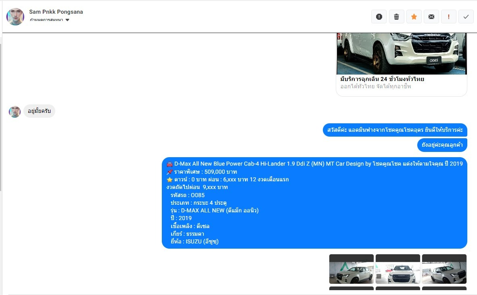477x295 pixels.
Task: Click the 'ยังอยู่ค่ะคุณลูกค้า' reply bubble
Action: pos(442,145)
